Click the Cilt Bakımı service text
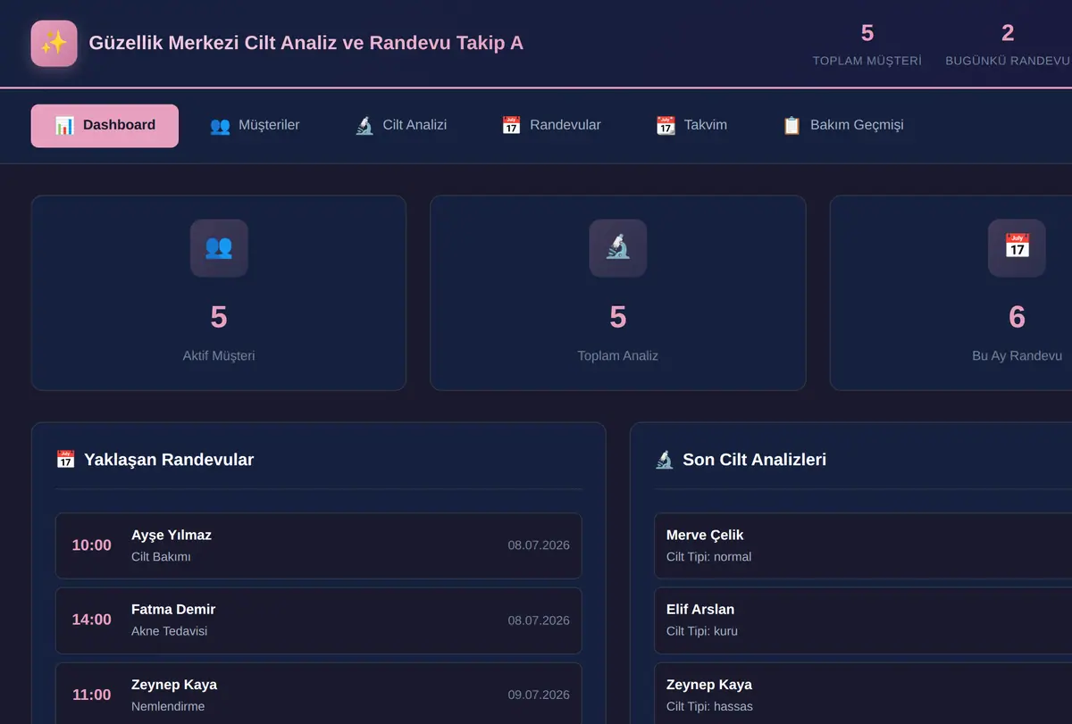This screenshot has width=1072, height=724. [x=161, y=557]
